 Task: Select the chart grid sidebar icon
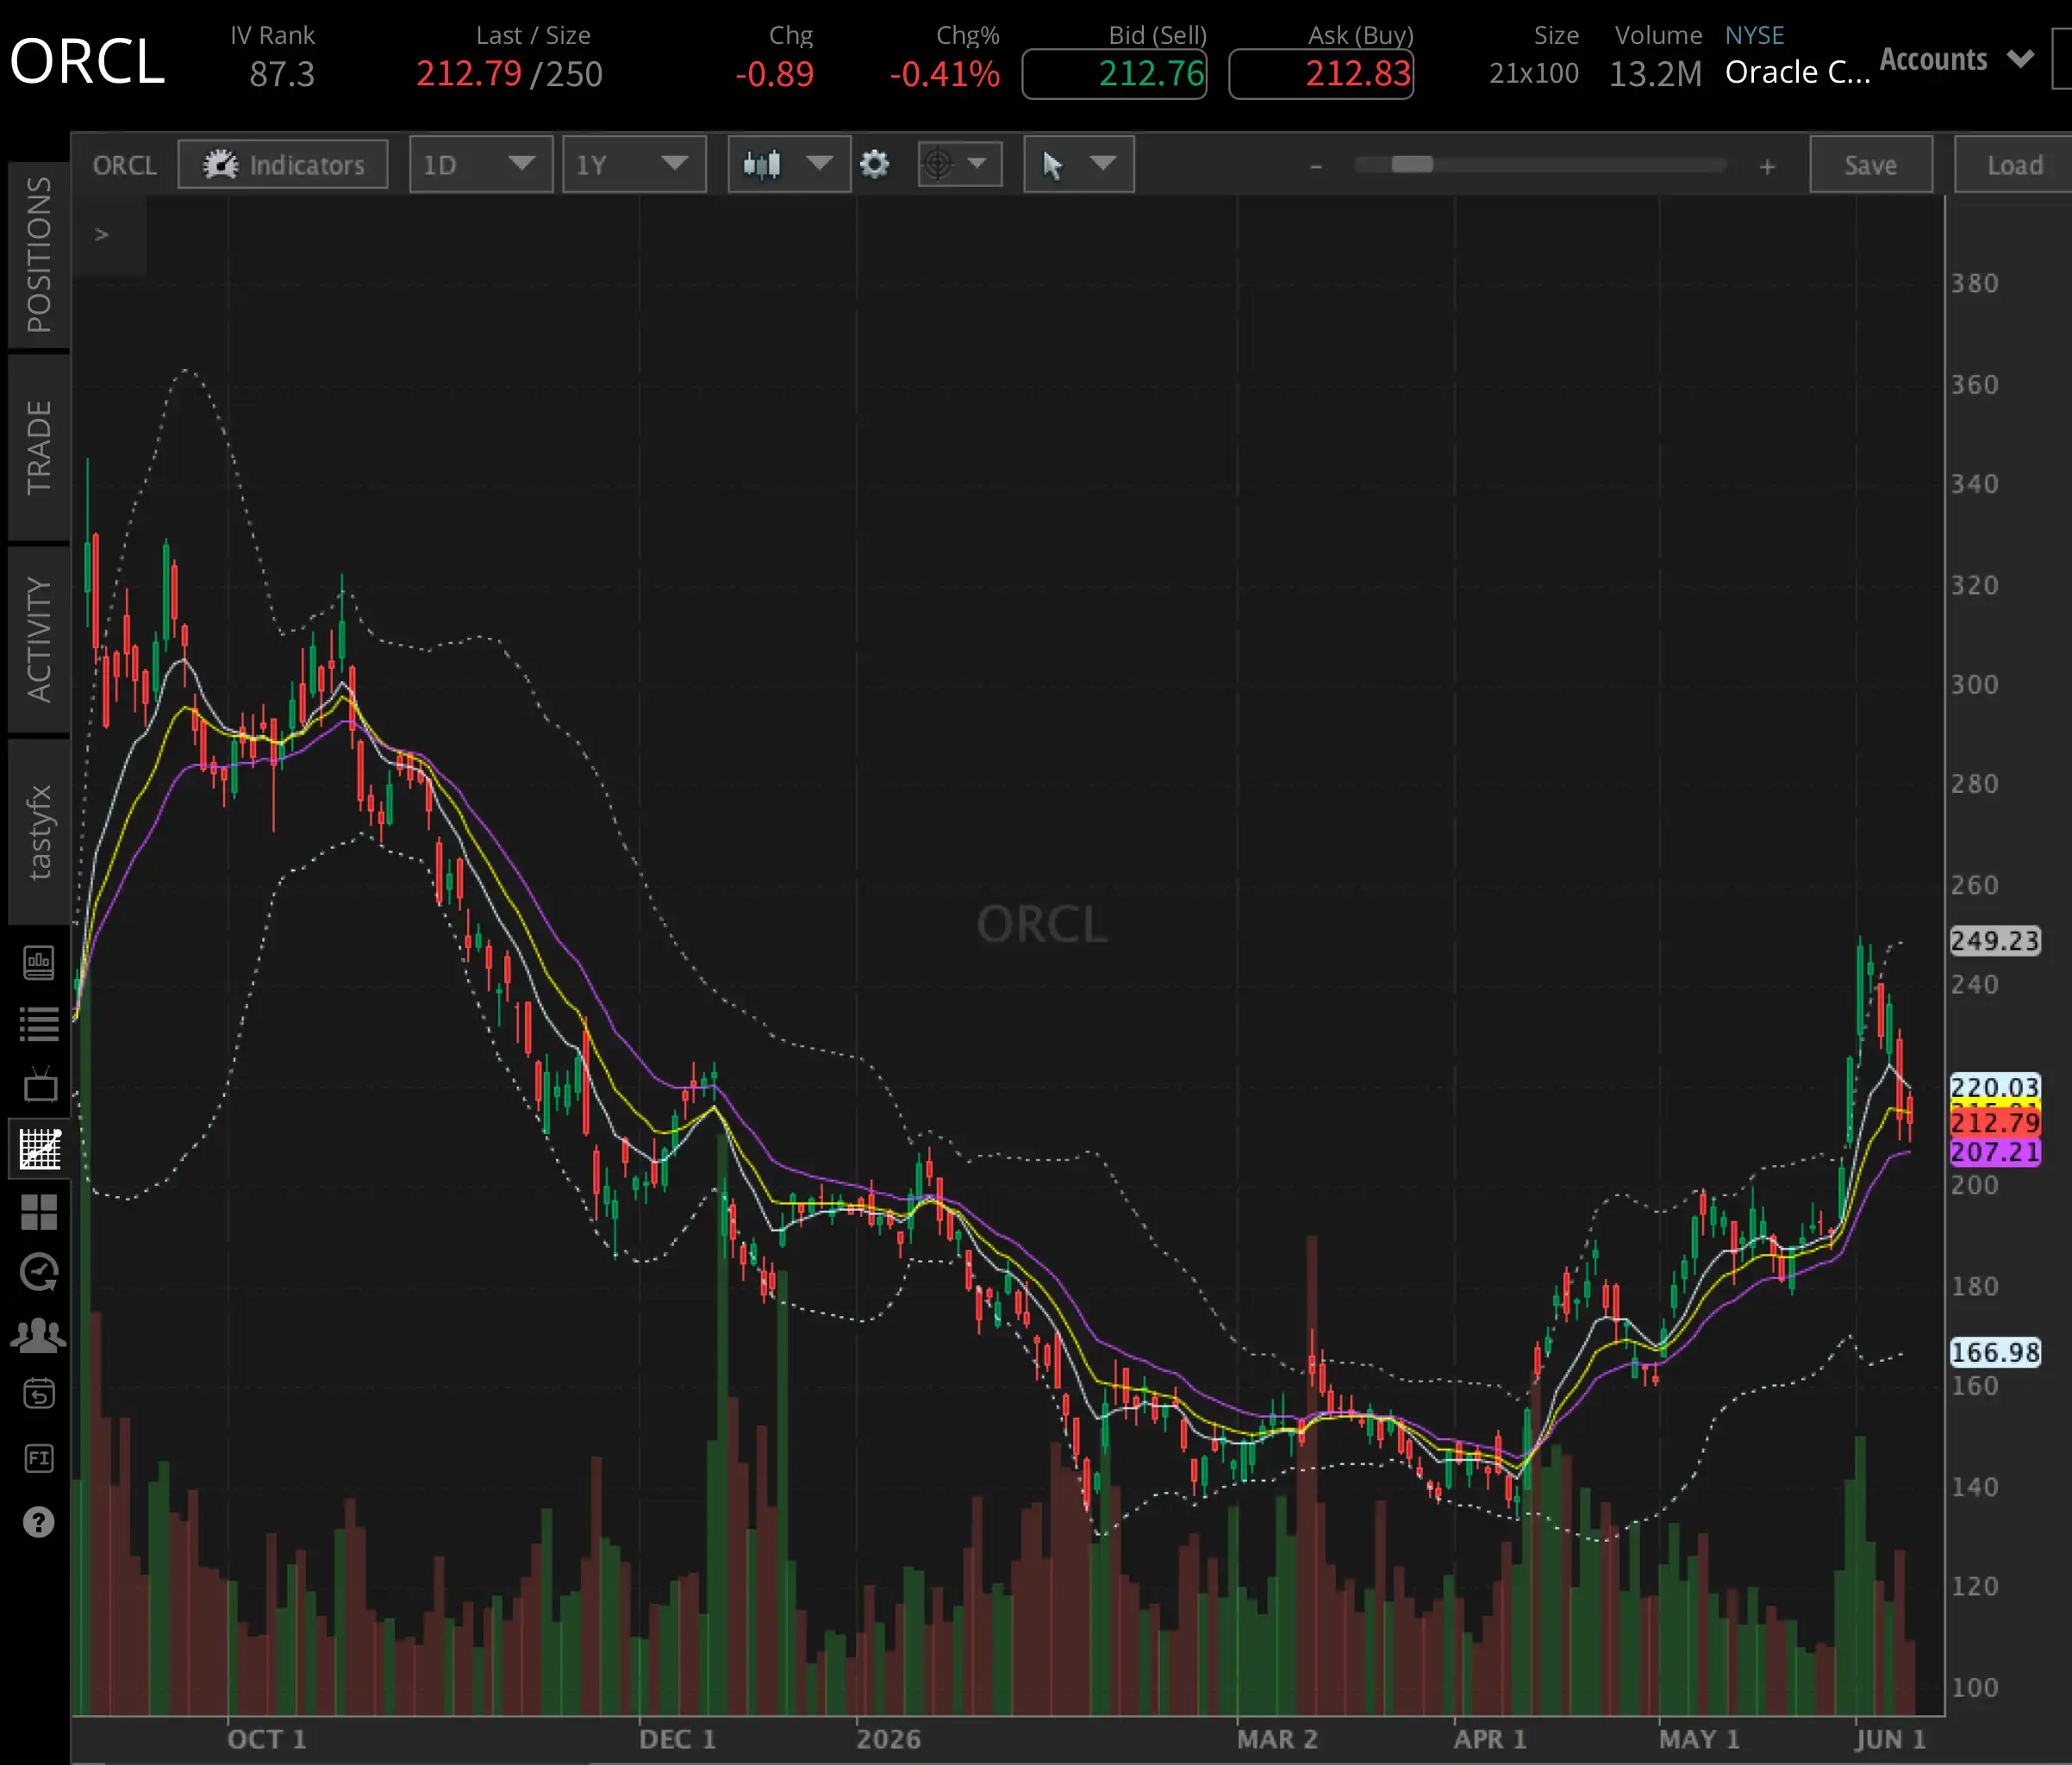pos(40,1149)
